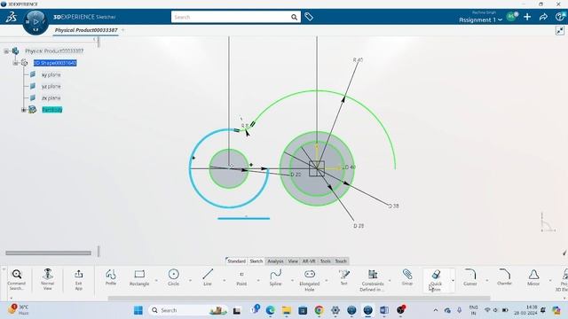The height and width of the screenshot is (319, 568).
Task: Select PartBody in the tree
Action: [52, 110]
